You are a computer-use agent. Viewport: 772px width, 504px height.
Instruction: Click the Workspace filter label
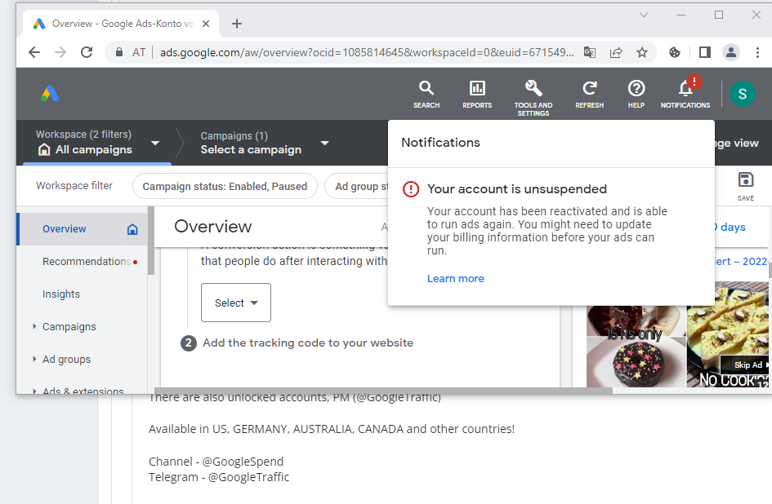[x=74, y=186]
